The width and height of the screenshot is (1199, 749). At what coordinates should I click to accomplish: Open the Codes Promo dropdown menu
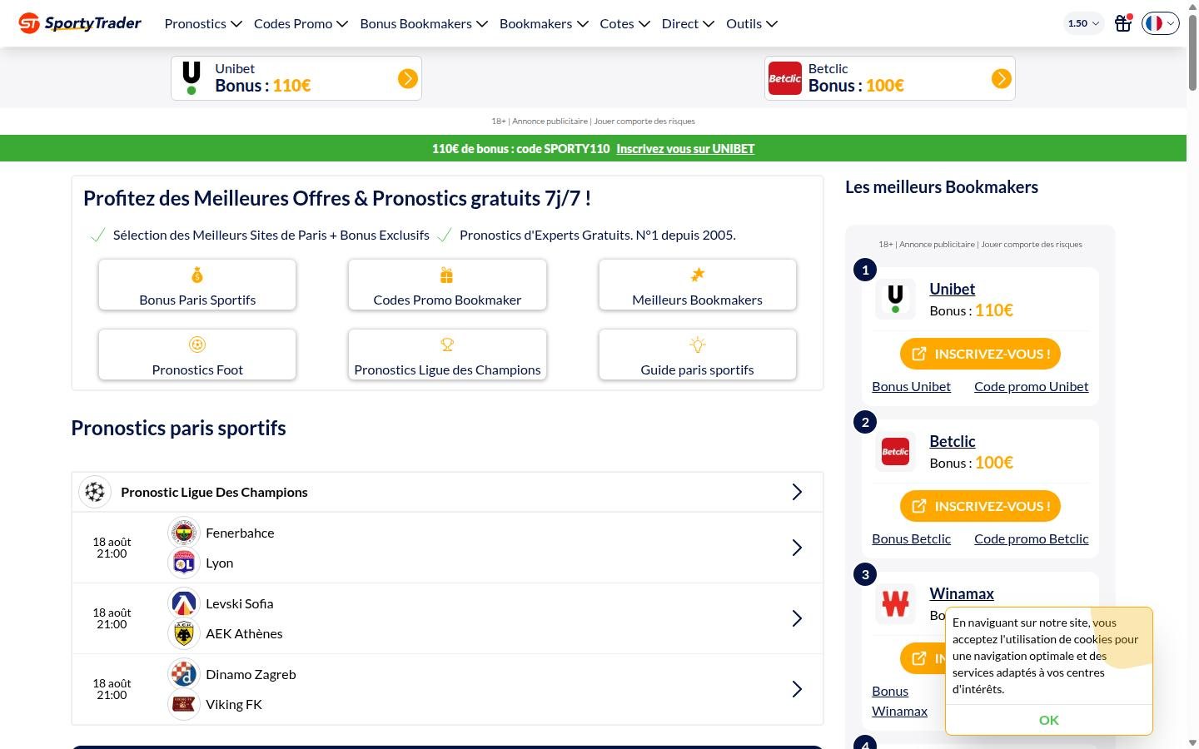pyautogui.click(x=301, y=23)
